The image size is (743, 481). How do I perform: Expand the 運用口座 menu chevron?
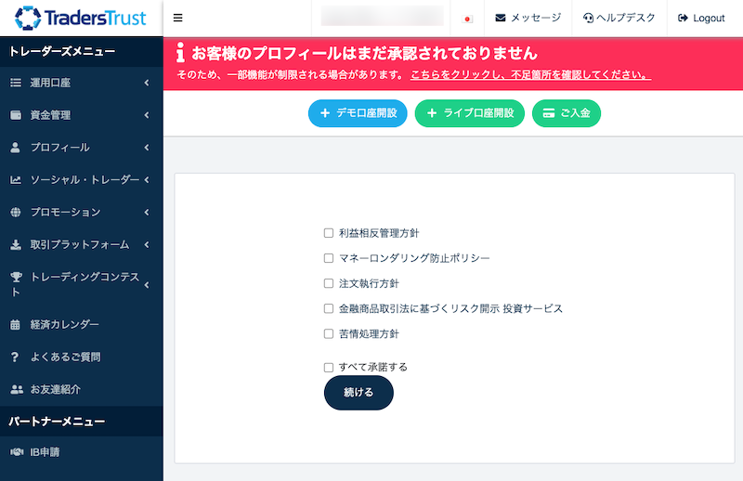tap(147, 84)
